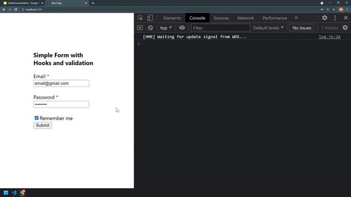Viewport: 351px width, 197px height.
Task: Close the React App tab
Action: tap(86, 3)
